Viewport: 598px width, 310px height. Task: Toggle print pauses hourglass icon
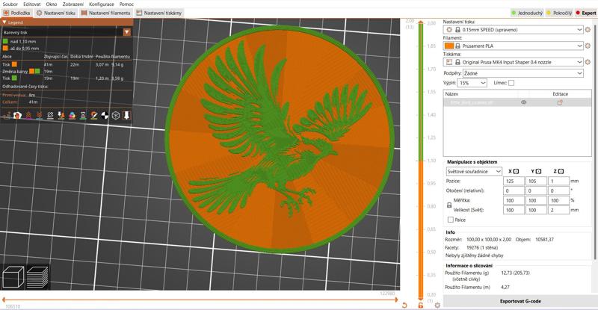coord(83,115)
